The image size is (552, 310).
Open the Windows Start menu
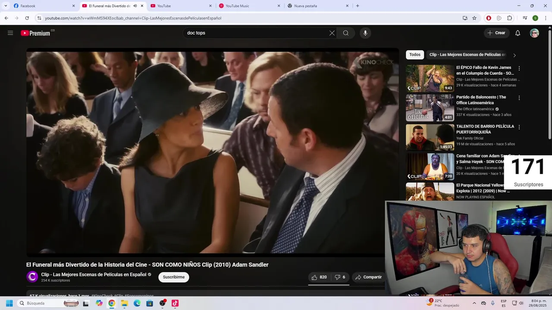tap(9, 303)
